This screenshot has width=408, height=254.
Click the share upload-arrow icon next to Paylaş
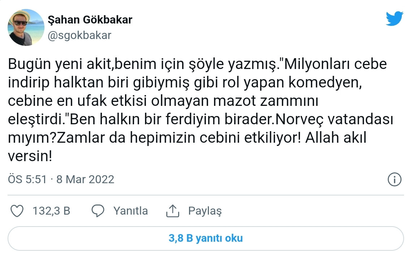173,211
